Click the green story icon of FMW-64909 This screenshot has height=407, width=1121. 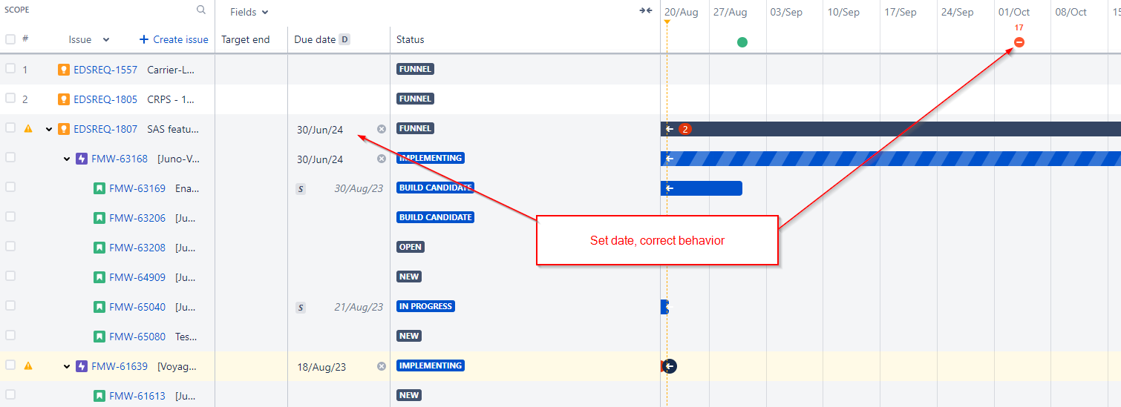99,277
